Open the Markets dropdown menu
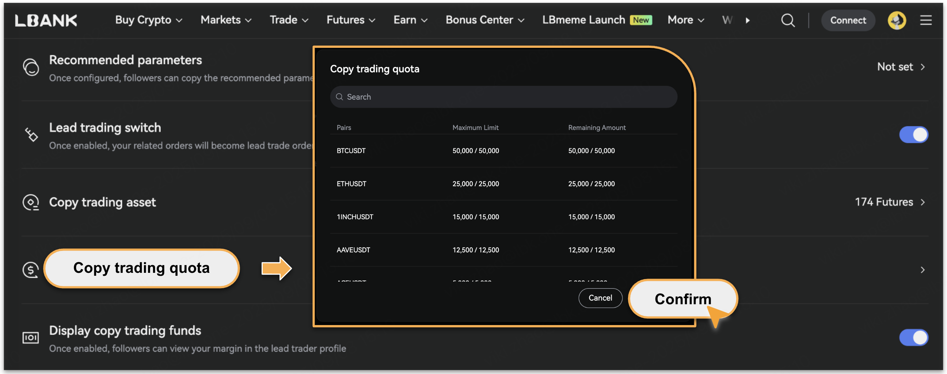The width and height of the screenshot is (947, 374). [x=226, y=20]
